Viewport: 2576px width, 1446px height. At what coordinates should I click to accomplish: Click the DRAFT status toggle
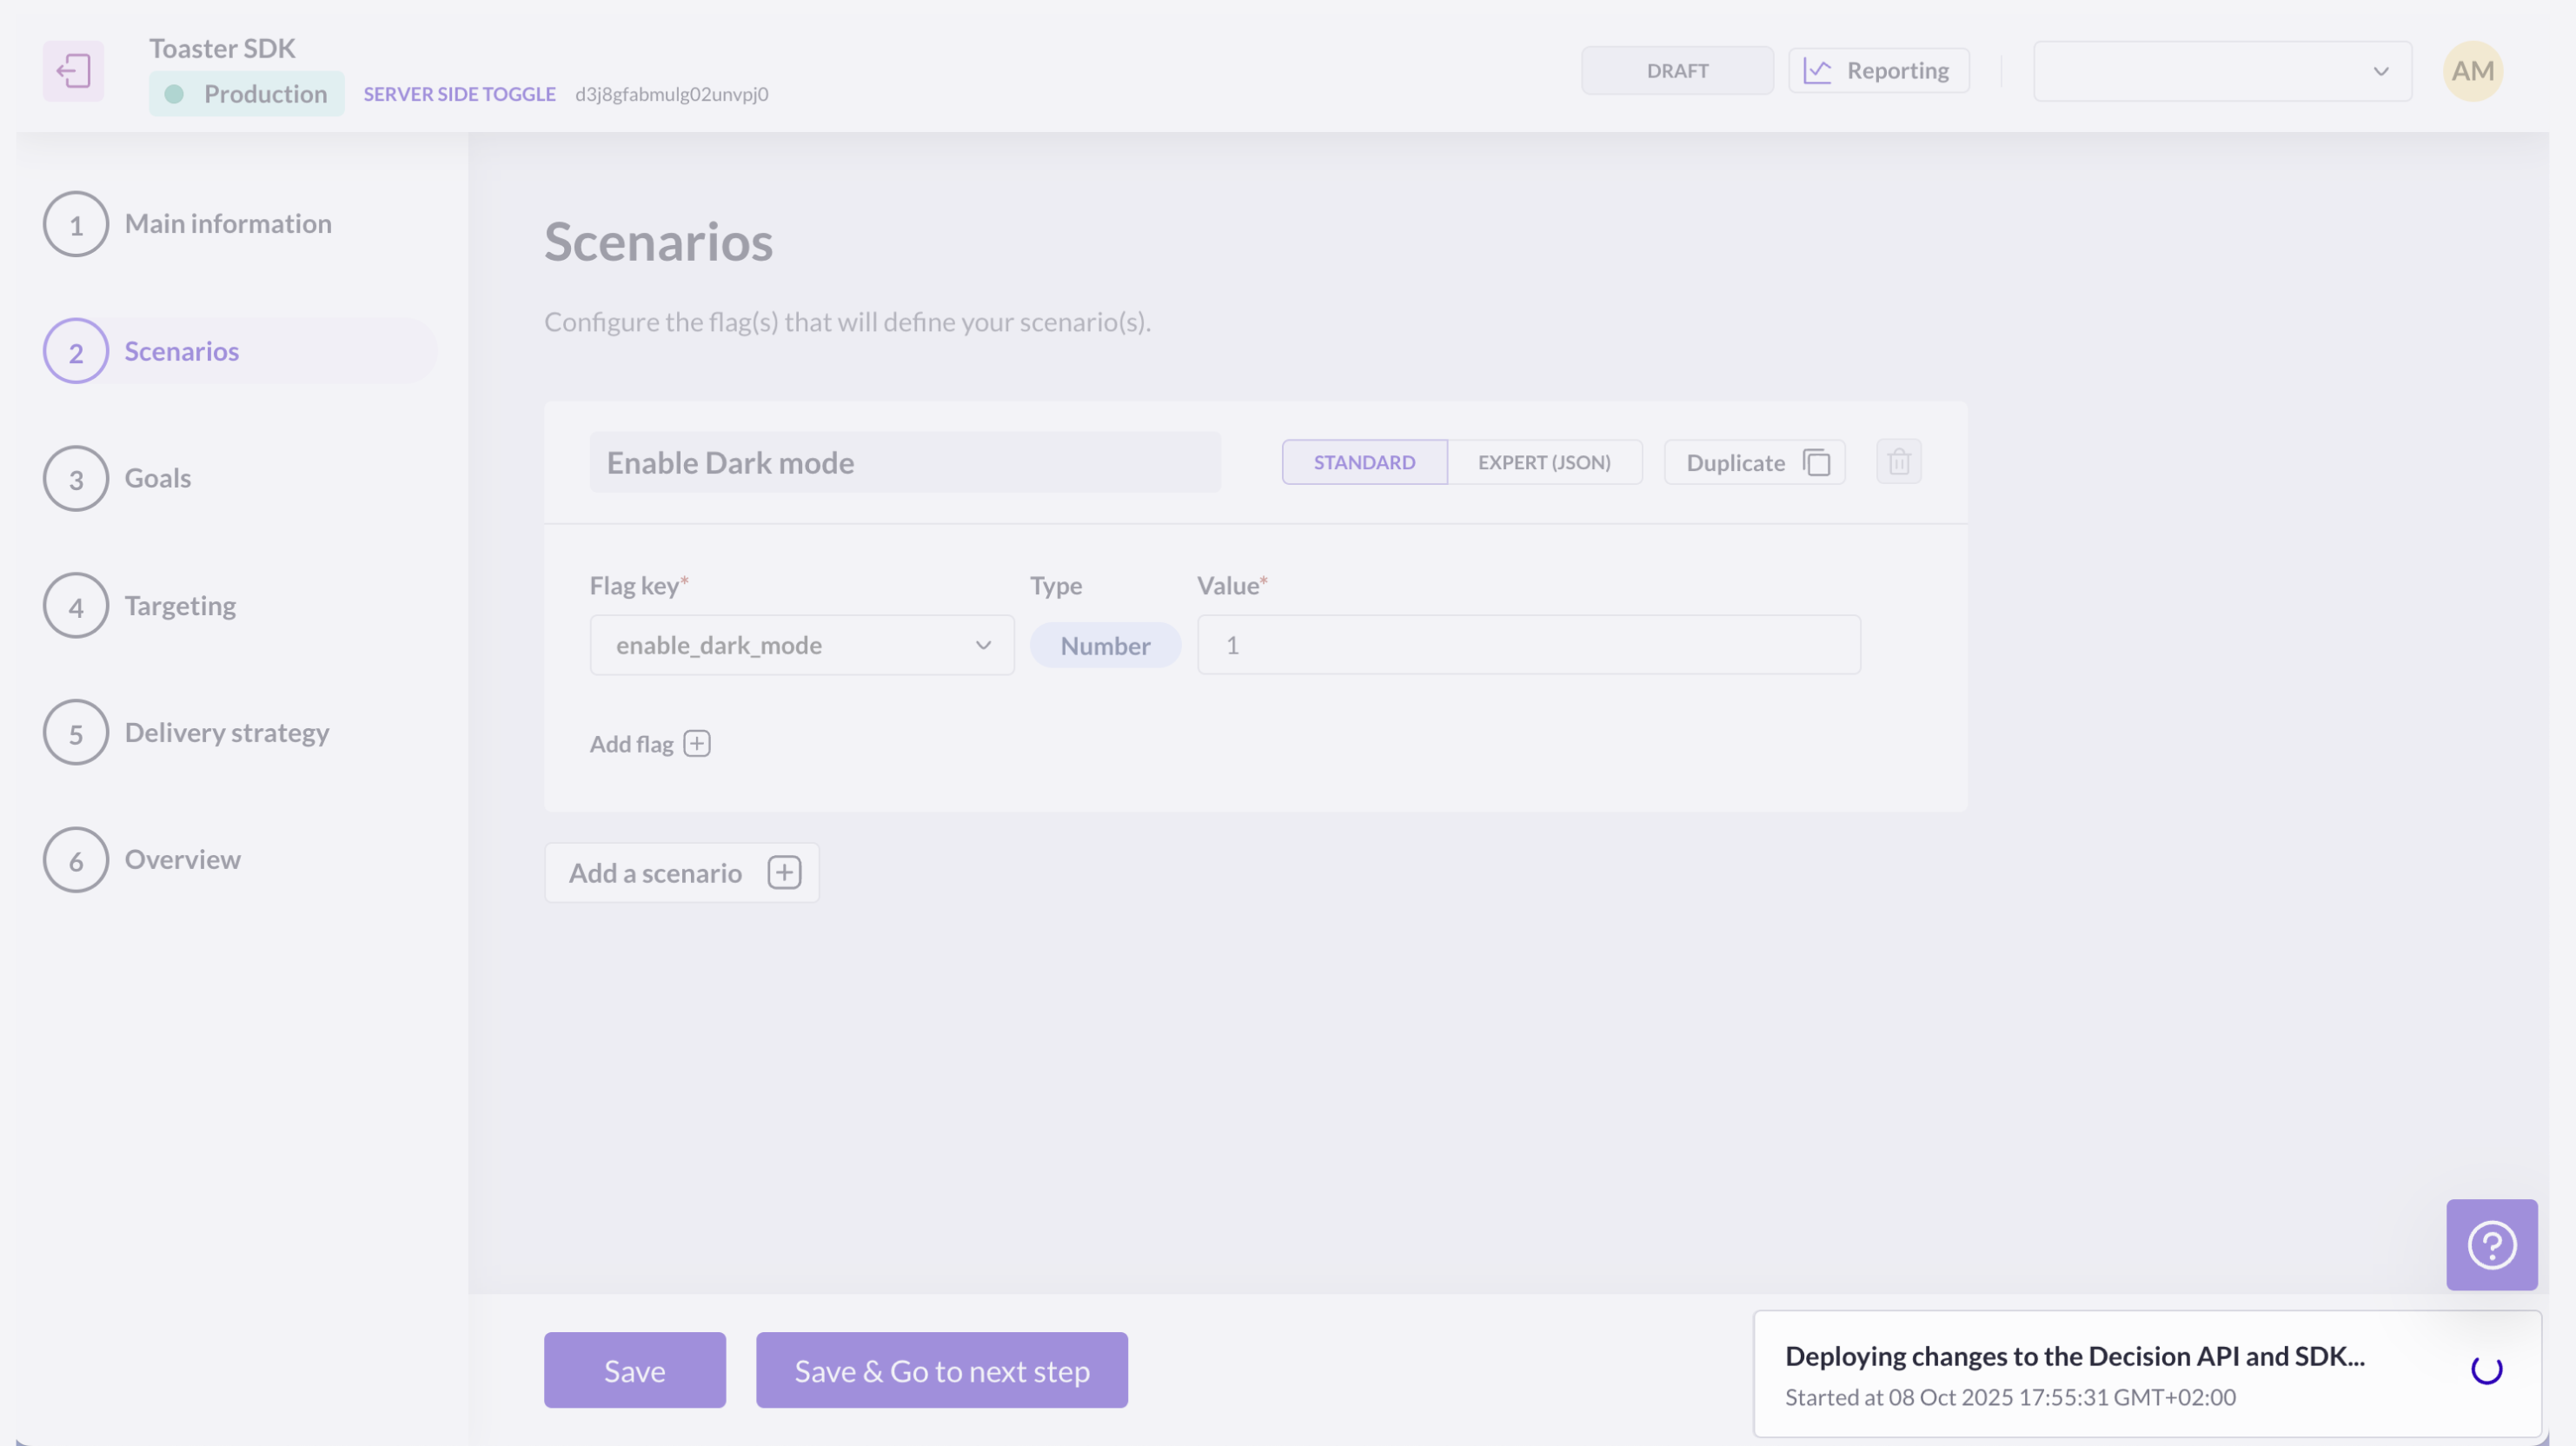point(1677,71)
